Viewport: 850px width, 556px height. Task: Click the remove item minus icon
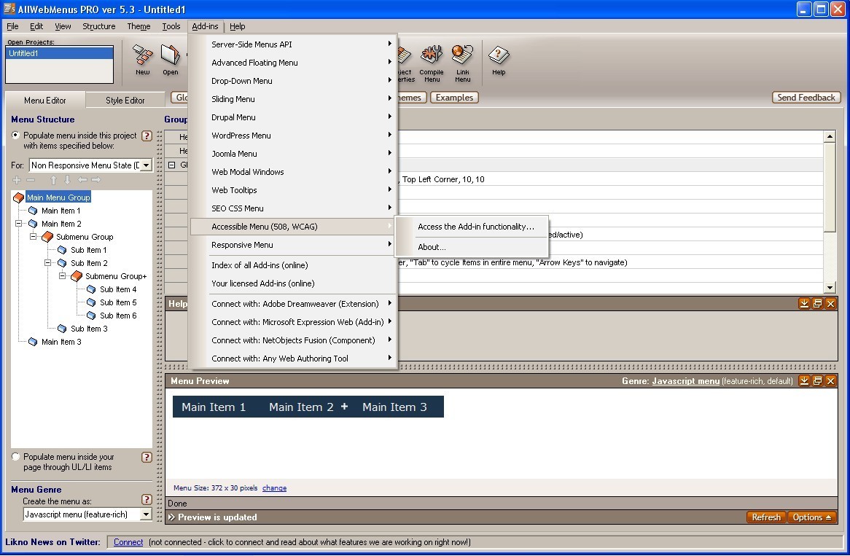click(31, 180)
